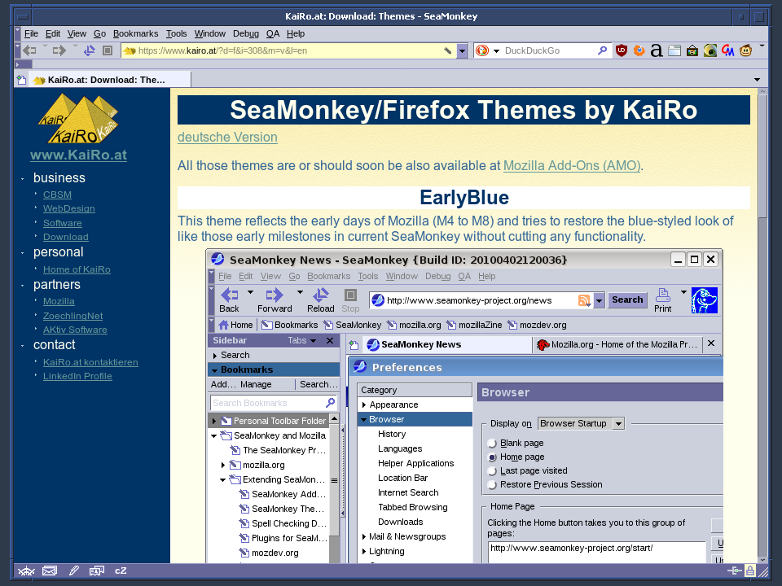
Task: Click the online/offline connection status icon
Action: click(x=734, y=571)
